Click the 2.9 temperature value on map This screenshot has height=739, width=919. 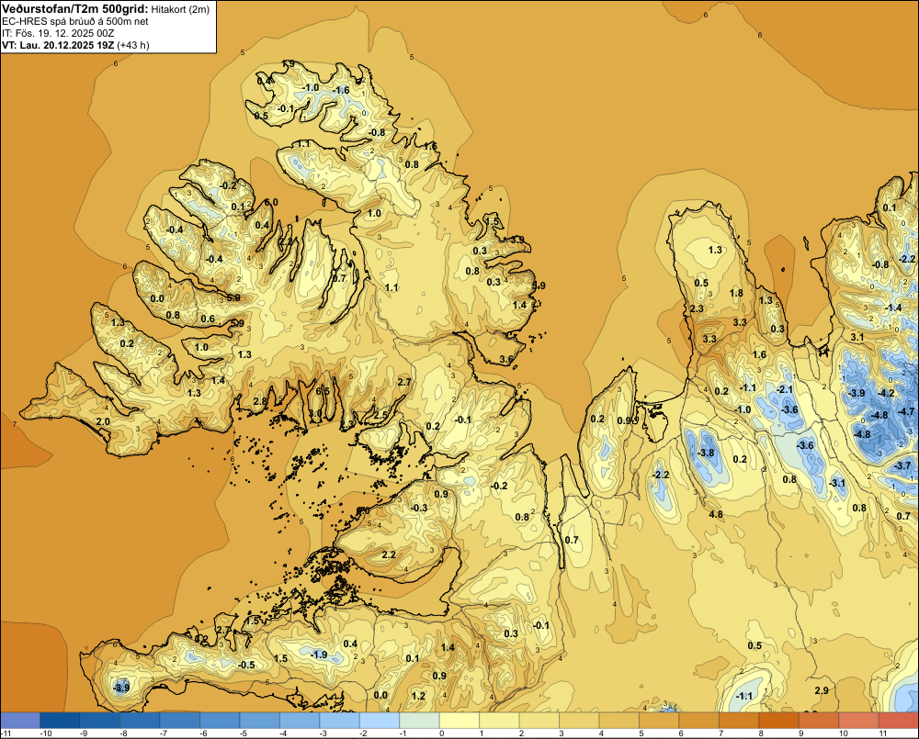pos(822,690)
